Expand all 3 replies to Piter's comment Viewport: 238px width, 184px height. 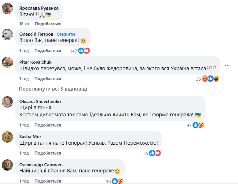pyautogui.click(x=53, y=89)
